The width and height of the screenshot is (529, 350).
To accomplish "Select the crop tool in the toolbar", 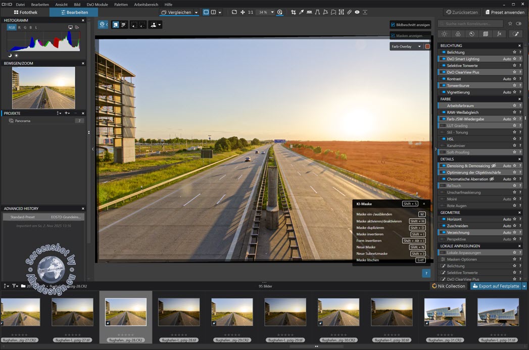I will pyautogui.click(x=293, y=12).
